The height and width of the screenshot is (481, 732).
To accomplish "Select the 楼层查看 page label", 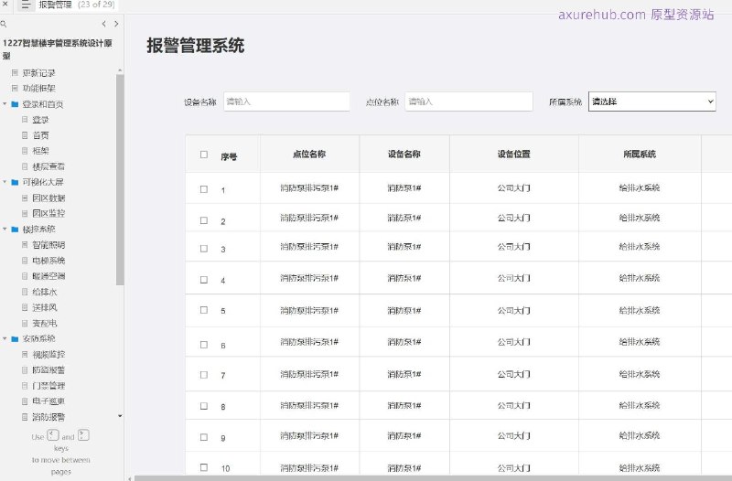I will pyautogui.click(x=48, y=166).
